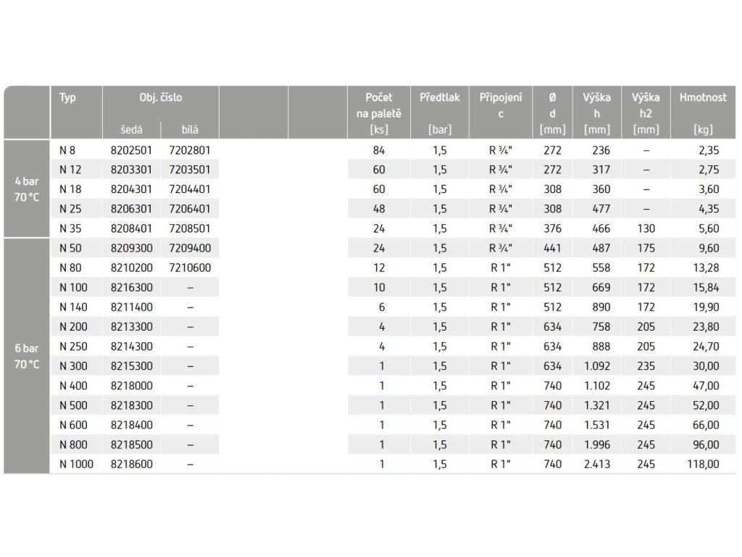Viewport: 742px width, 557px height.
Task: Click the Typ column header
Action: click(67, 98)
